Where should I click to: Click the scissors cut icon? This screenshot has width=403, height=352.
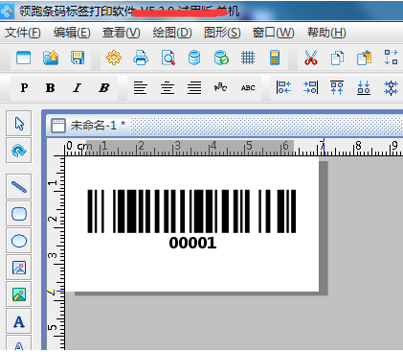(x=311, y=58)
